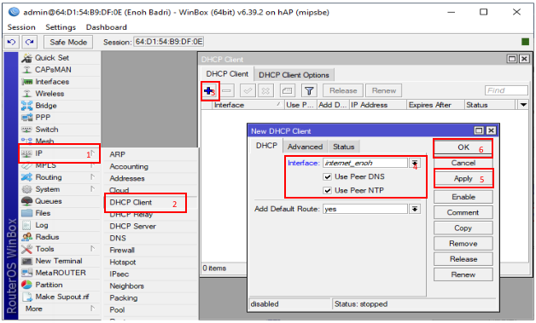
Task: Open Queues in the sidebar
Action: [48, 201]
